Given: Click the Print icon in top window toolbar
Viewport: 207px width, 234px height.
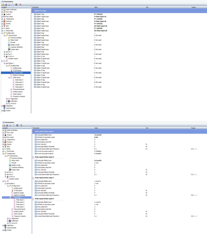Looking at the screenshot, I should (x=9, y=5).
